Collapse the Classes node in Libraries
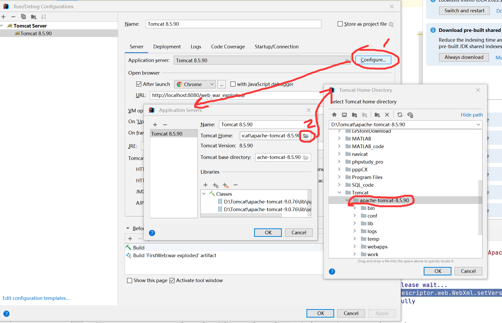The image size is (502, 323). click(x=204, y=194)
